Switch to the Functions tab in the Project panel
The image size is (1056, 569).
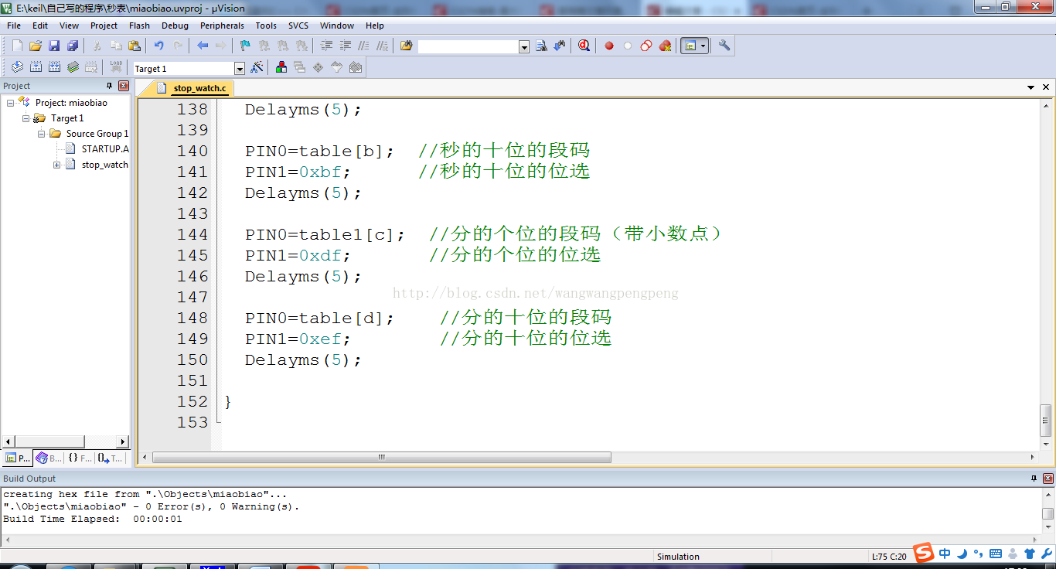[79, 458]
